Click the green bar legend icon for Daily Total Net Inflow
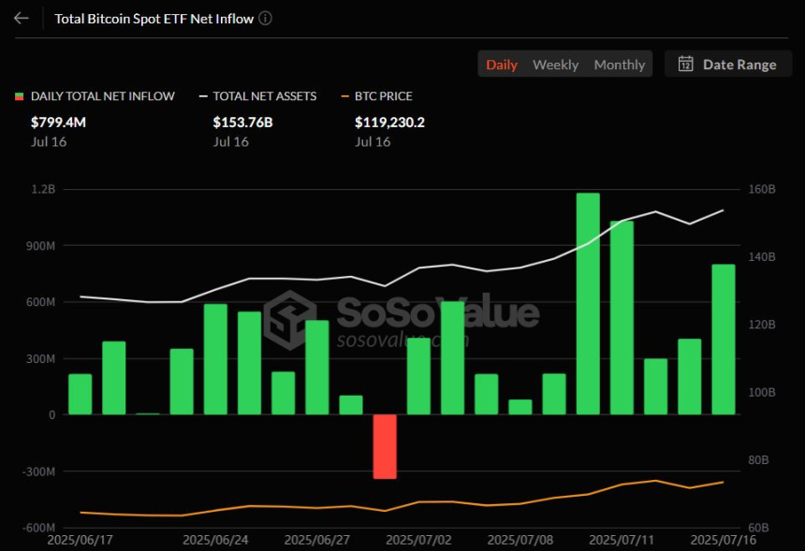The width and height of the screenshot is (805, 551). (x=18, y=95)
